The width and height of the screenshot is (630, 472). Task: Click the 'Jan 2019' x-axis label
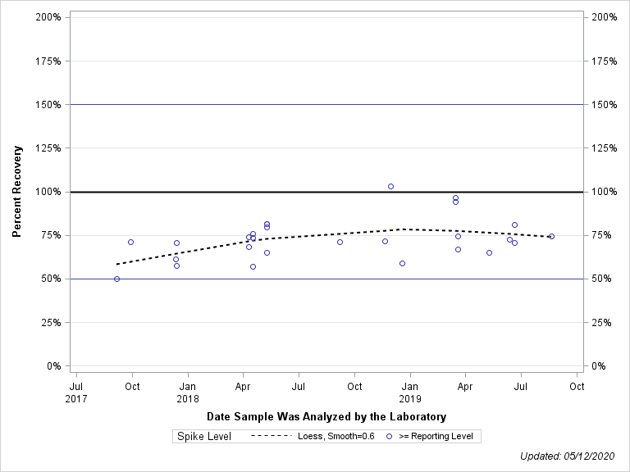[410, 393]
